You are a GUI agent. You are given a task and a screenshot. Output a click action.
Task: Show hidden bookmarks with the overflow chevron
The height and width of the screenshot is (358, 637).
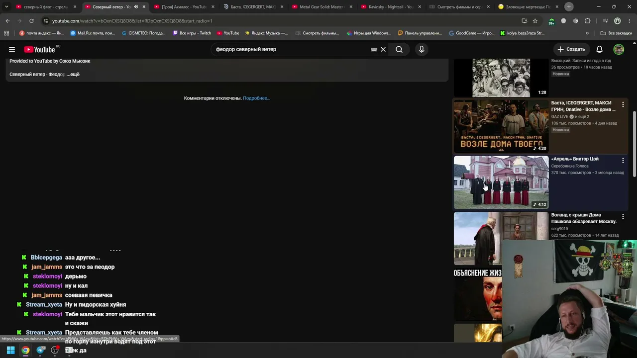point(587,33)
